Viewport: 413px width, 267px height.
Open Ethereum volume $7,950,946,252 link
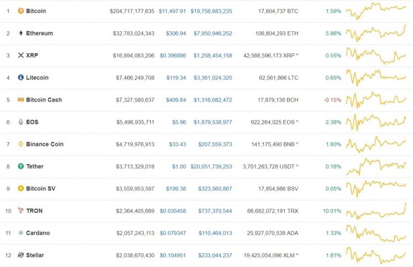tap(212, 33)
